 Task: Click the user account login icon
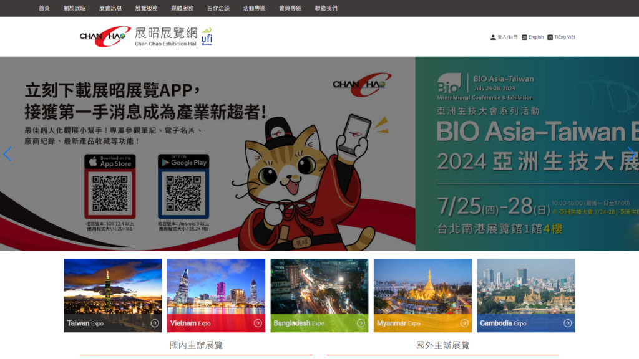coord(493,37)
